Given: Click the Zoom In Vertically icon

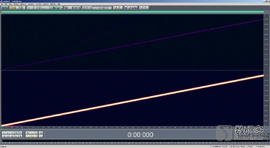Looking at the screenshot, I should [x=41, y=133].
